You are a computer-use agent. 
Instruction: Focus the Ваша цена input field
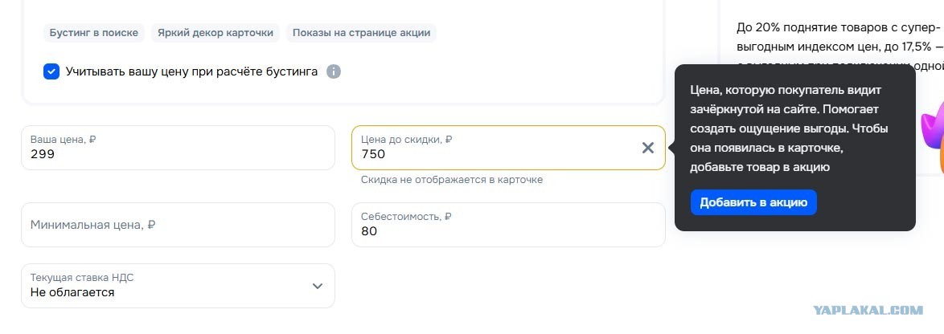click(179, 148)
